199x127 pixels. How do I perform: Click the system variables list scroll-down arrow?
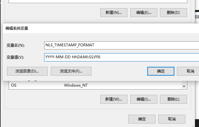[x=184, y=86]
